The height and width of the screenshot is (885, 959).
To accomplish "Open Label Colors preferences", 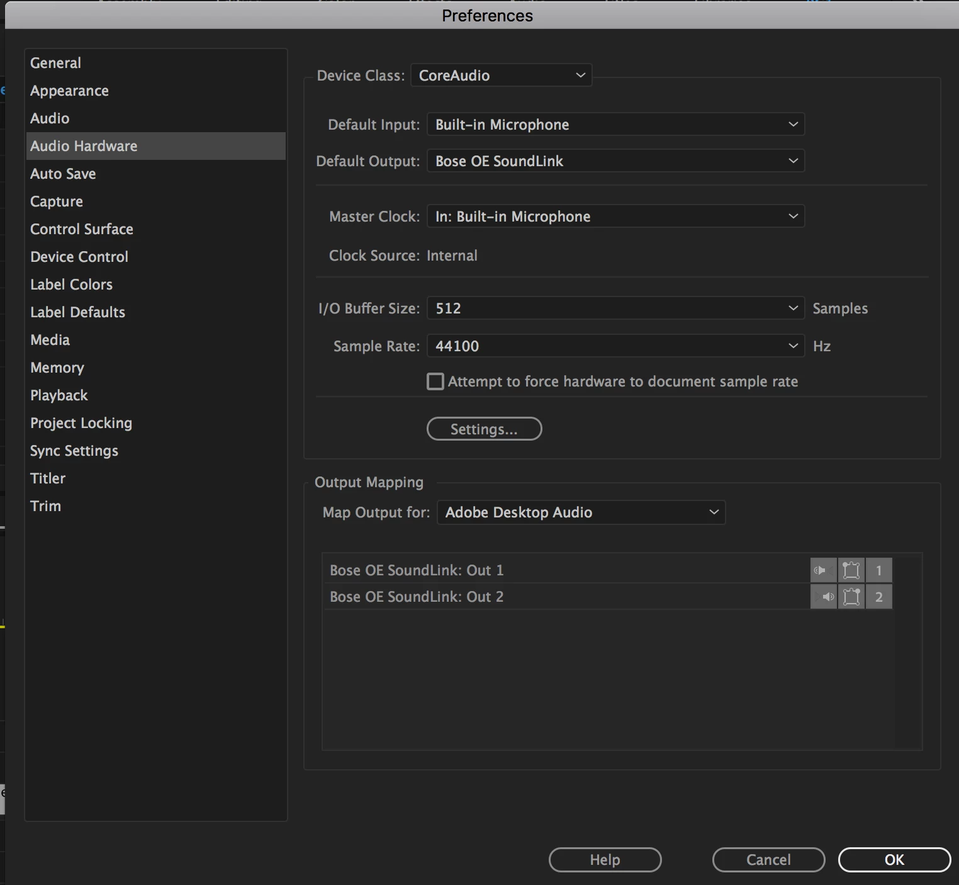I will click(156, 285).
